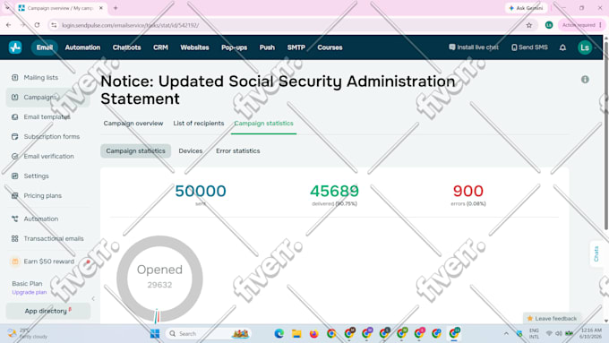Open the browser profile icon in toolbar
This screenshot has height=343, width=609.
point(549,25)
